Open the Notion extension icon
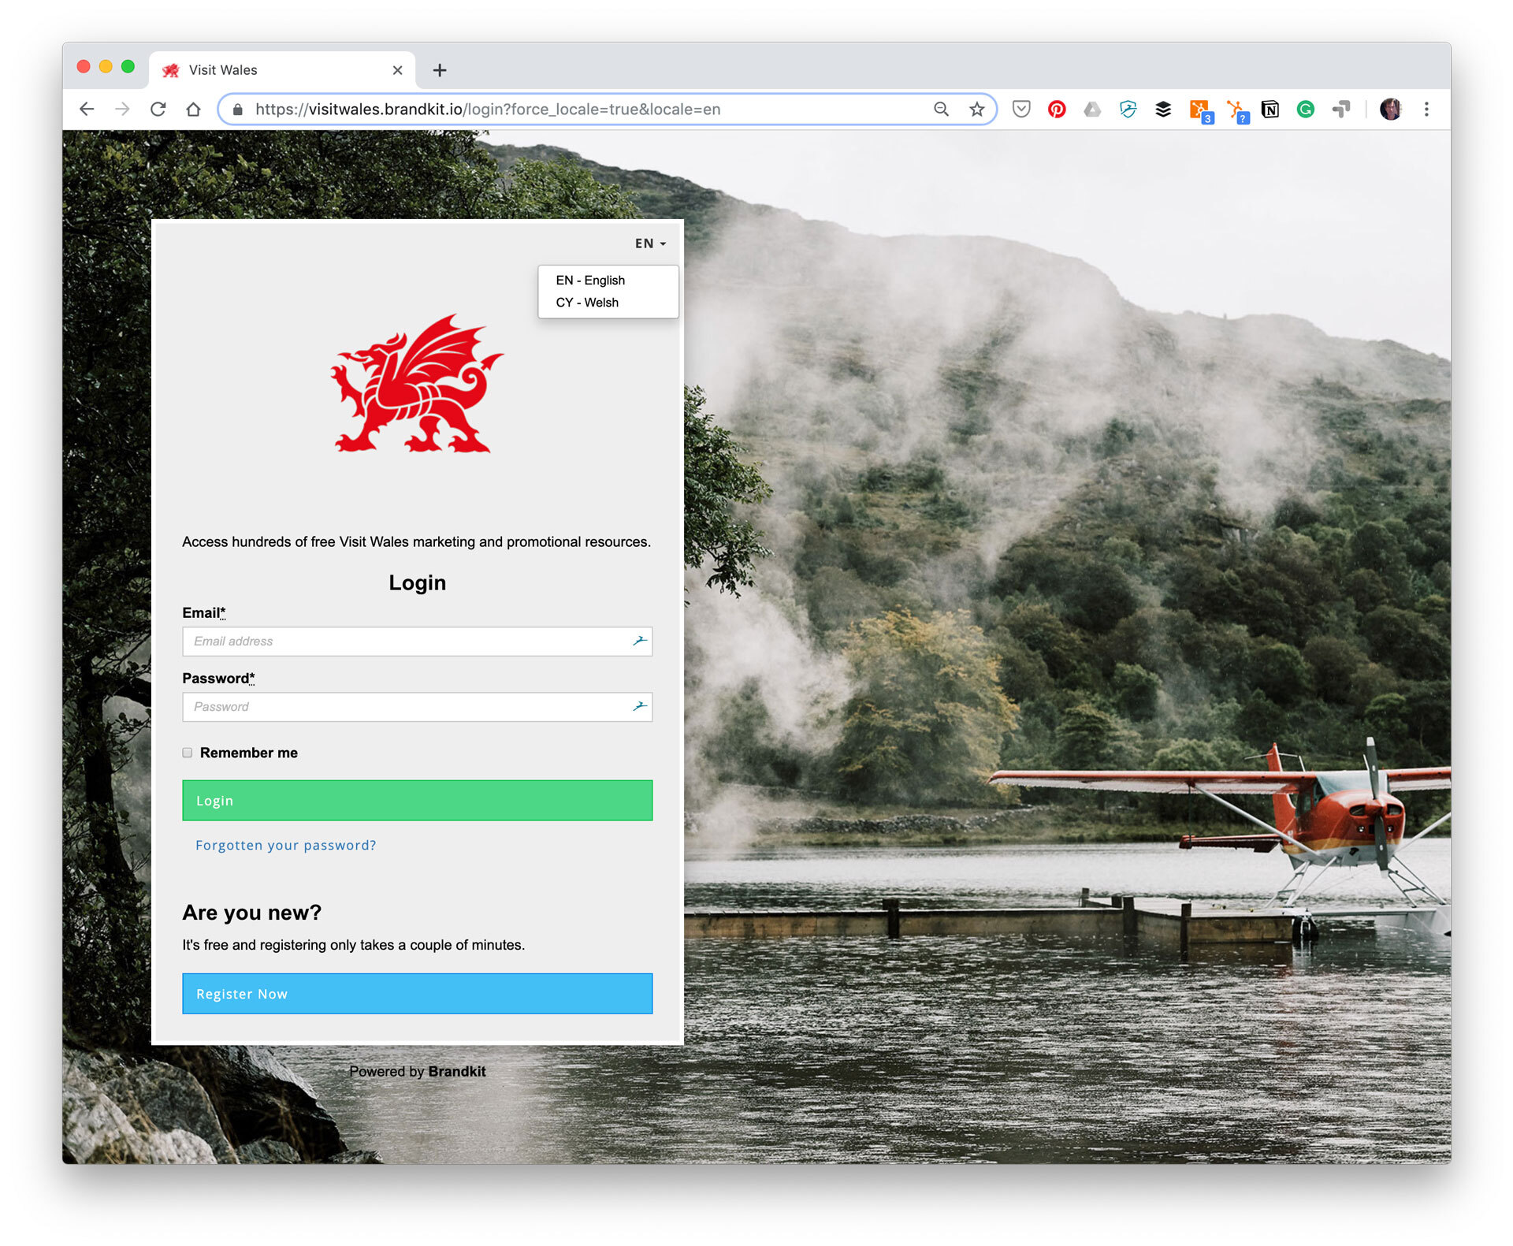 1270,110
